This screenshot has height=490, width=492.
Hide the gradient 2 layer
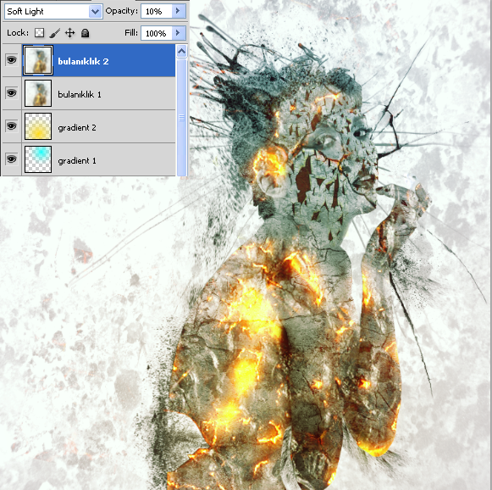(x=12, y=126)
